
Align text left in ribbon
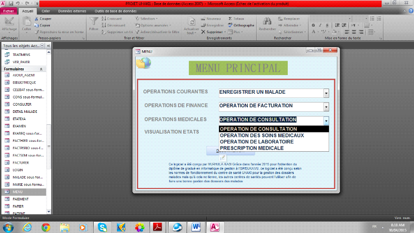pyautogui.click(x=347, y=32)
